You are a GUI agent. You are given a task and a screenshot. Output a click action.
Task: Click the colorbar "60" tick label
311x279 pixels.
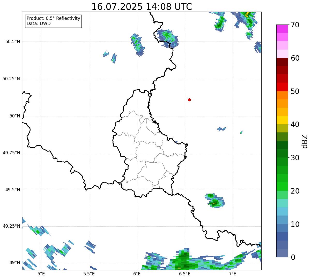(x=295, y=58)
